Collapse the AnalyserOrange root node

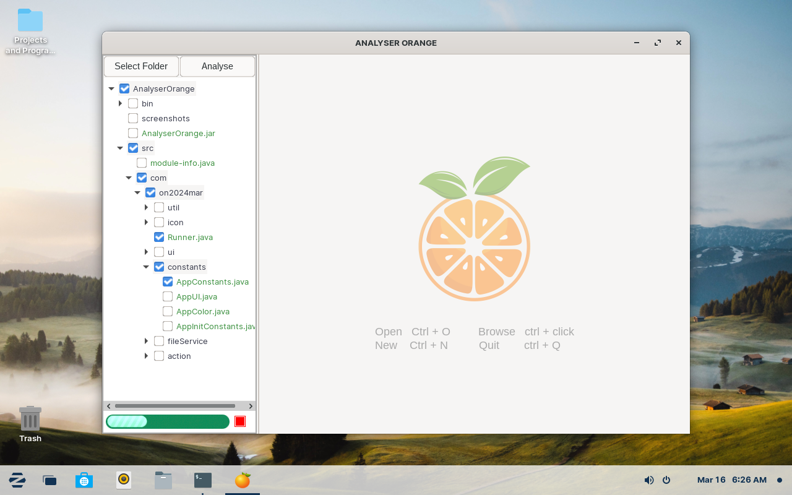pos(111,88)
